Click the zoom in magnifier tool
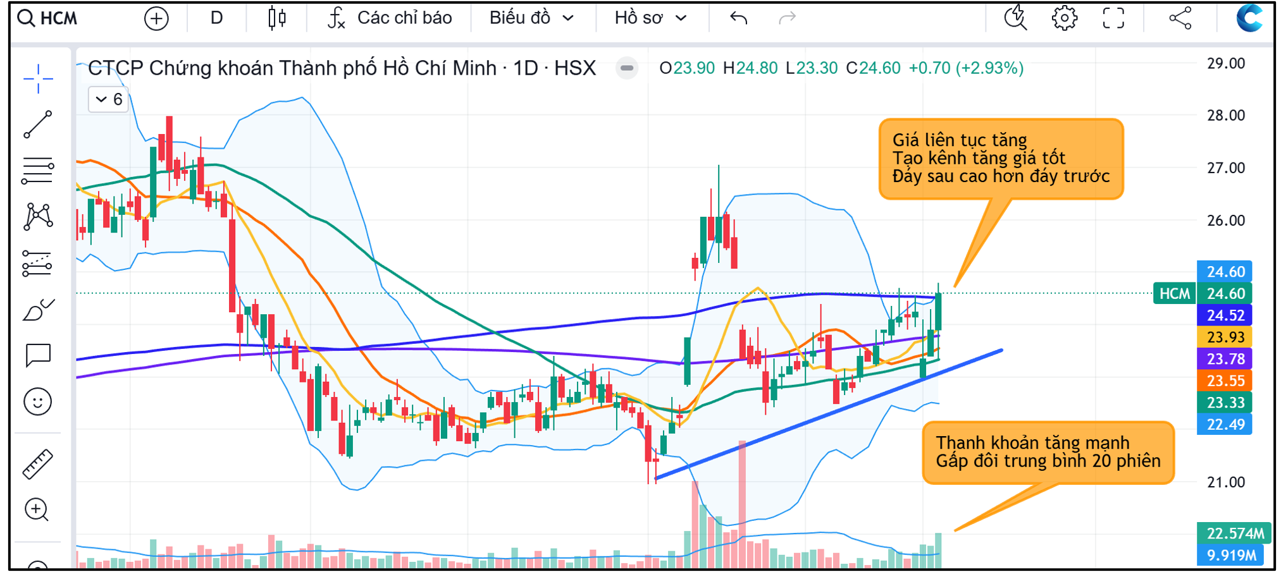This screenshot has height=579, width=1281. point(37,509)
